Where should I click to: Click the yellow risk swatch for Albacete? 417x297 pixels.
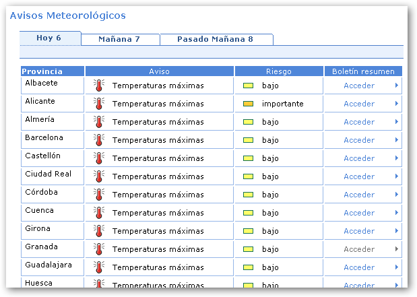point(248,86)
